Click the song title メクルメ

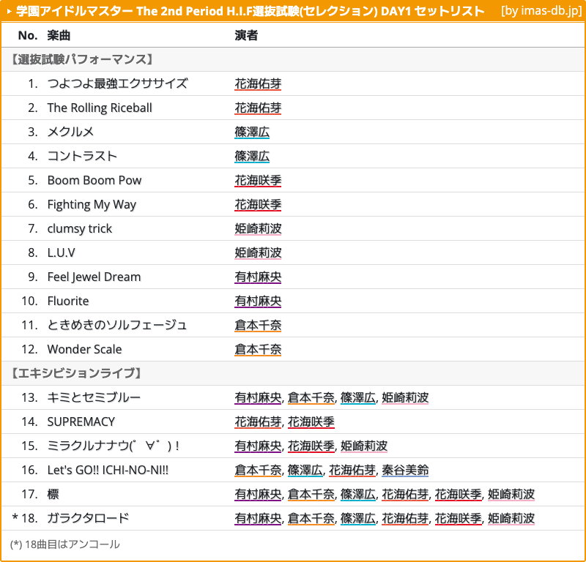click(x=70, y=132)
